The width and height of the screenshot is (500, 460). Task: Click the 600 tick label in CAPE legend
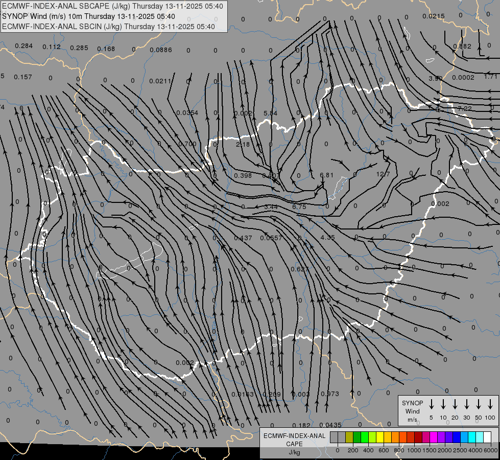[x=384, y=450]
